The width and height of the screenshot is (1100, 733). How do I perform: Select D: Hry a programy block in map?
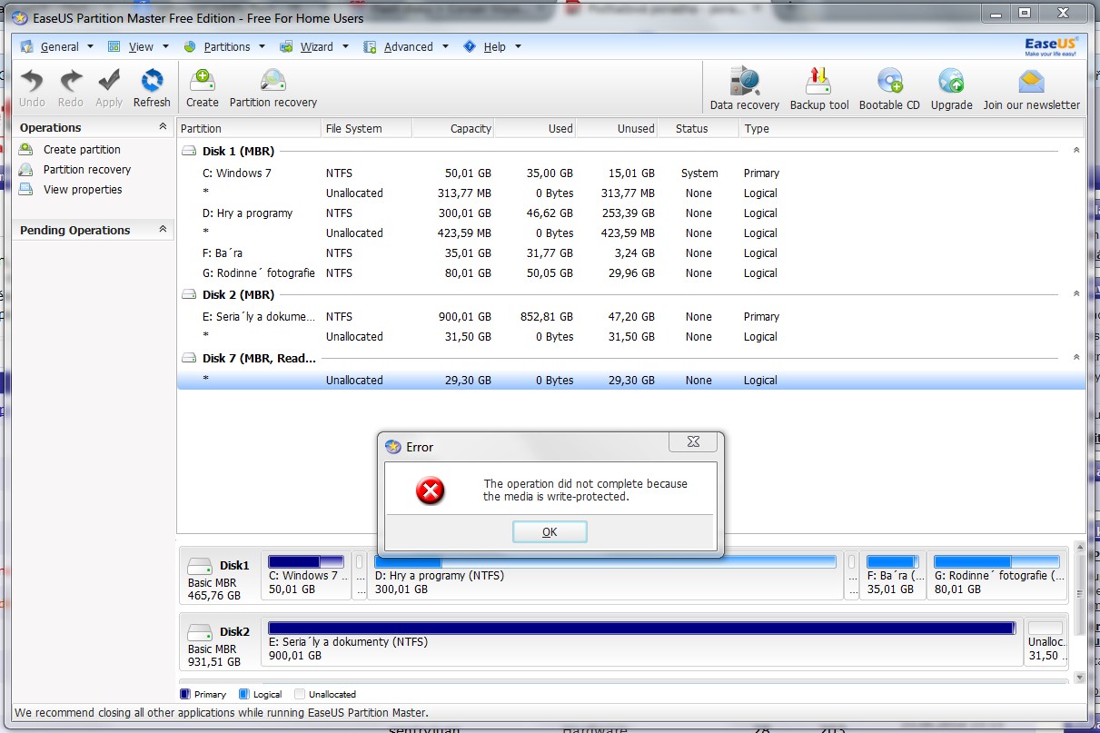605,576
